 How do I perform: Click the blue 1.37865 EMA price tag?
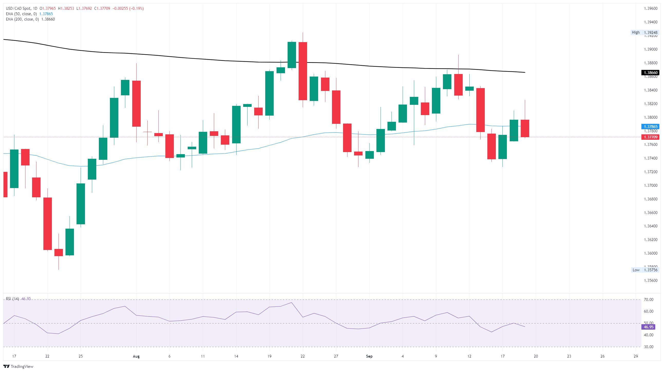click(650, 127)
